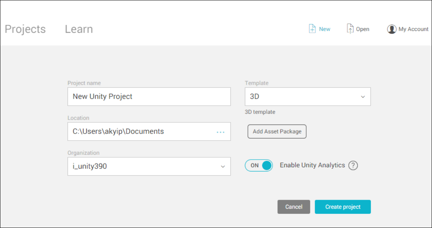Focus the Project name input field
The width and height of the screenshot is (432, 228).
coord(149,97)
